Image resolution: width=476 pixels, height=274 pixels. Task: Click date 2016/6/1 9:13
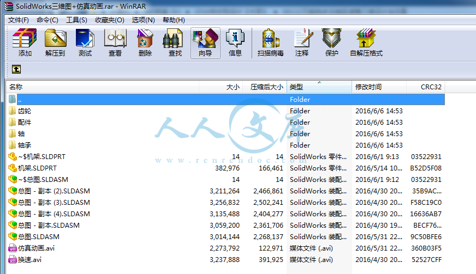(377, 157)
